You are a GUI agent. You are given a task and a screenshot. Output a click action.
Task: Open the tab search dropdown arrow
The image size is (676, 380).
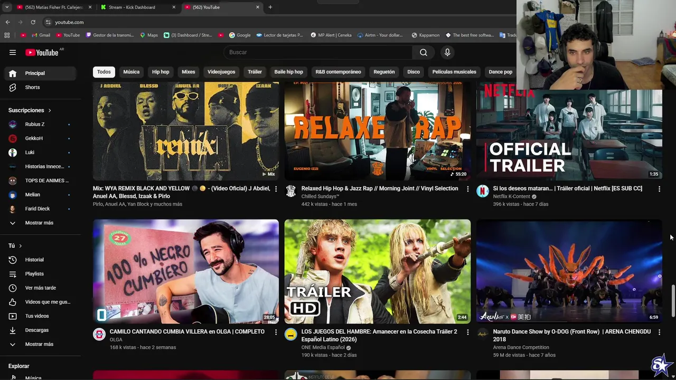point(7,7)
